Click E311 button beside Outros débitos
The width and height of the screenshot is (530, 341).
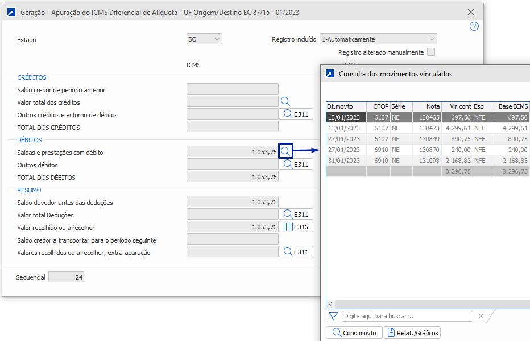[x=296, y=165]
